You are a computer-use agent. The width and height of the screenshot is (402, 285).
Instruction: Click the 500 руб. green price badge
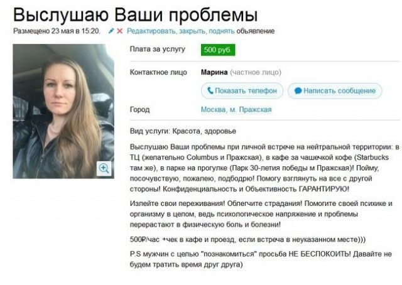point(218,50)
